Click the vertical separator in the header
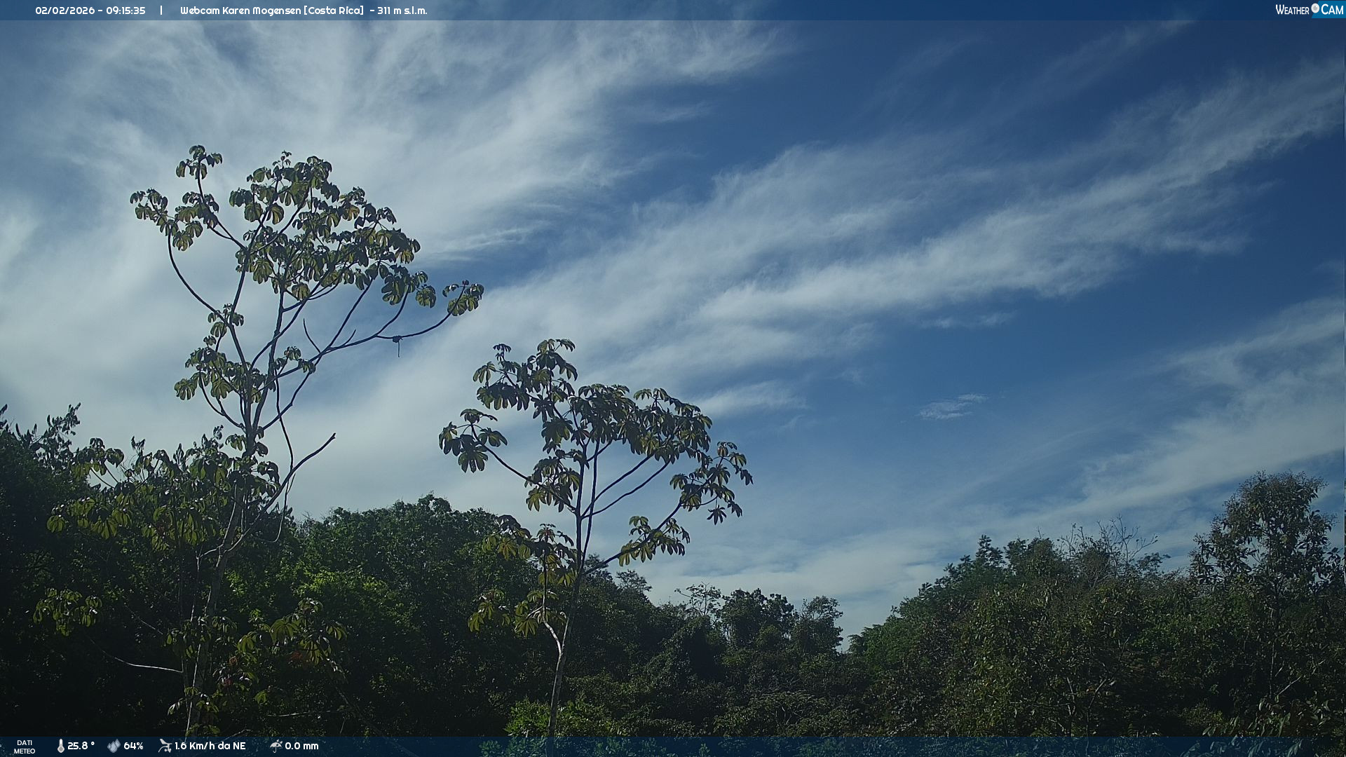 161,11
